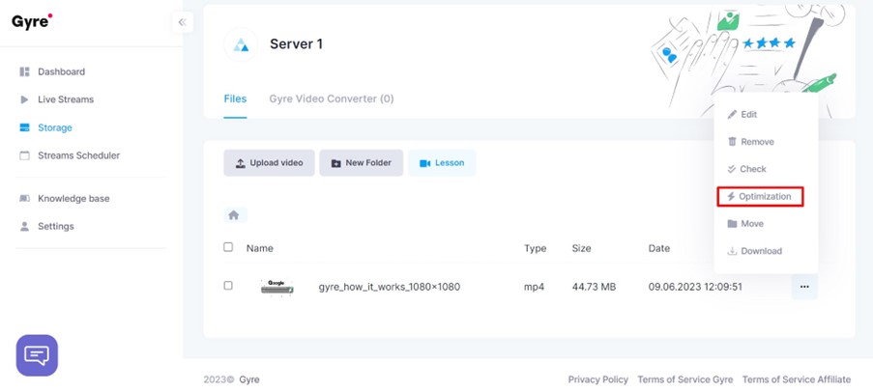Click the home breadcrumb folder icon
This screenshot has height=392, width=873.
coord(233,215)
